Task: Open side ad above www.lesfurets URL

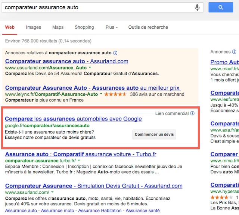Action: click(x=225, y=93)
